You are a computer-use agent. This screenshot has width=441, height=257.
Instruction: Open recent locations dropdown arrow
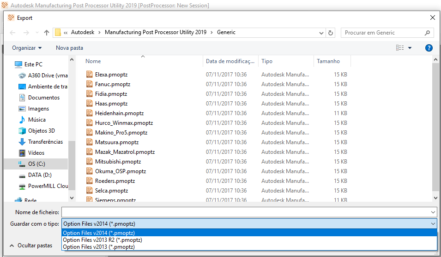pos(37,33)
